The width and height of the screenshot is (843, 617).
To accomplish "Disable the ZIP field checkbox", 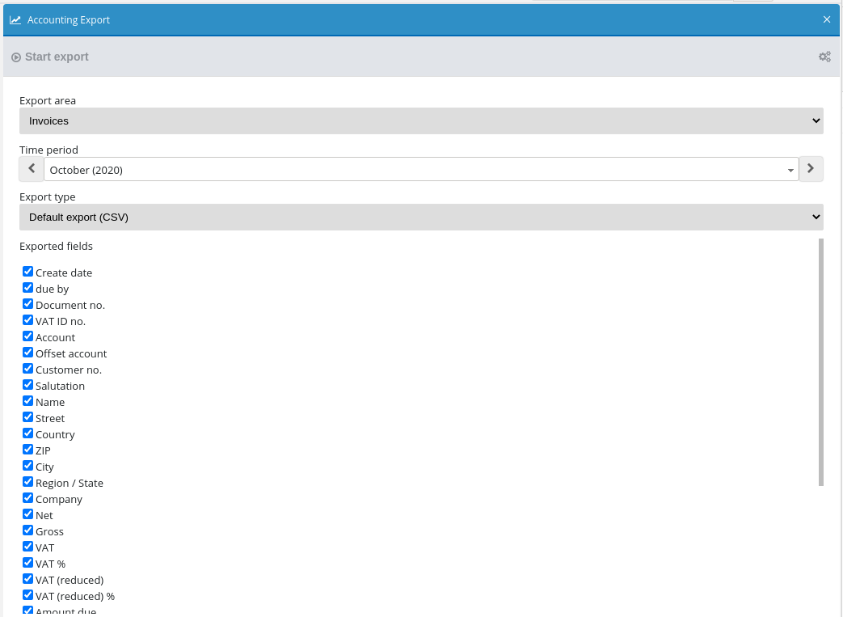I will tap(28, 449).
